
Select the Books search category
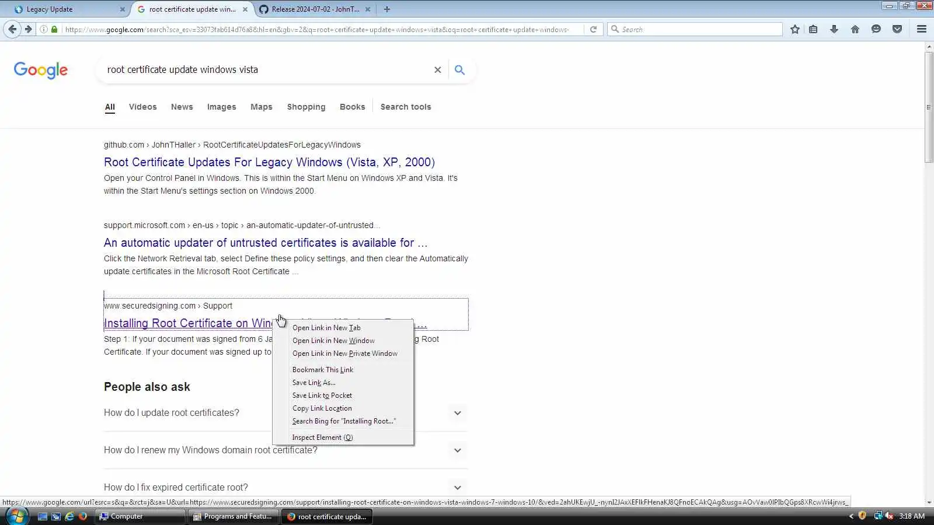(353, 107)
